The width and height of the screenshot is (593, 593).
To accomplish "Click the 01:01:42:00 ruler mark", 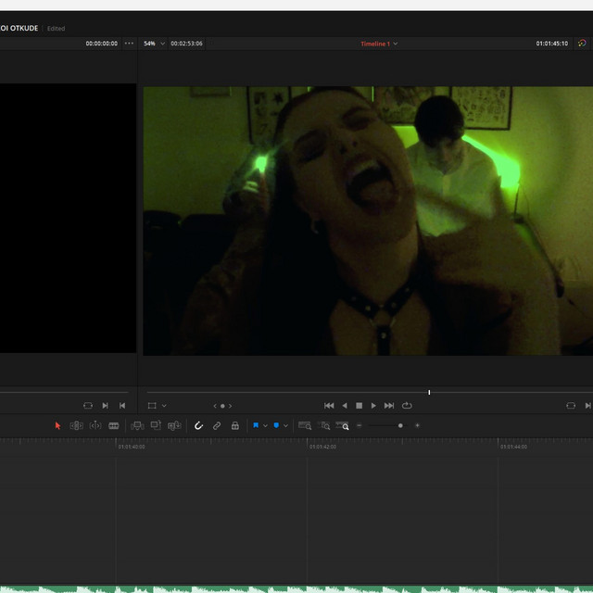I will 322,447.
